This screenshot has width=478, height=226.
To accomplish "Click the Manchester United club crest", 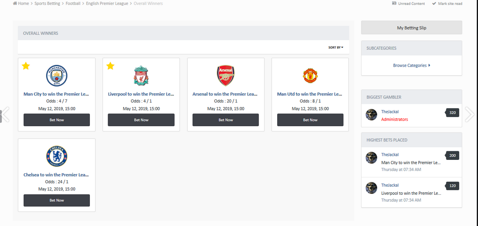I will pos(310,76).
